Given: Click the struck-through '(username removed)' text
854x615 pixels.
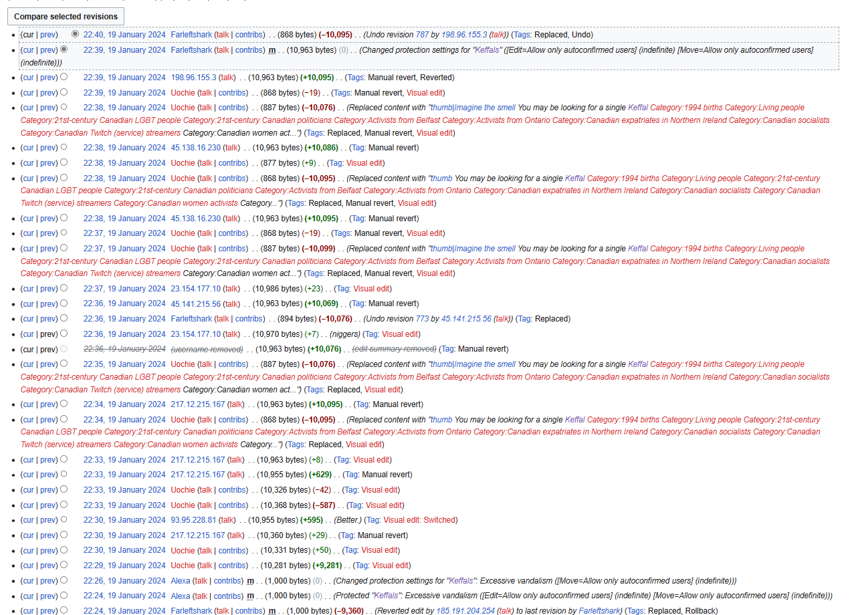Looking at the screenshot, I should pos(207,350).
